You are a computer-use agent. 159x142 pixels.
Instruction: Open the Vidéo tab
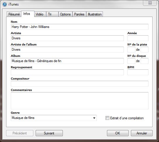pyautogui.click(x=39, y=14)
